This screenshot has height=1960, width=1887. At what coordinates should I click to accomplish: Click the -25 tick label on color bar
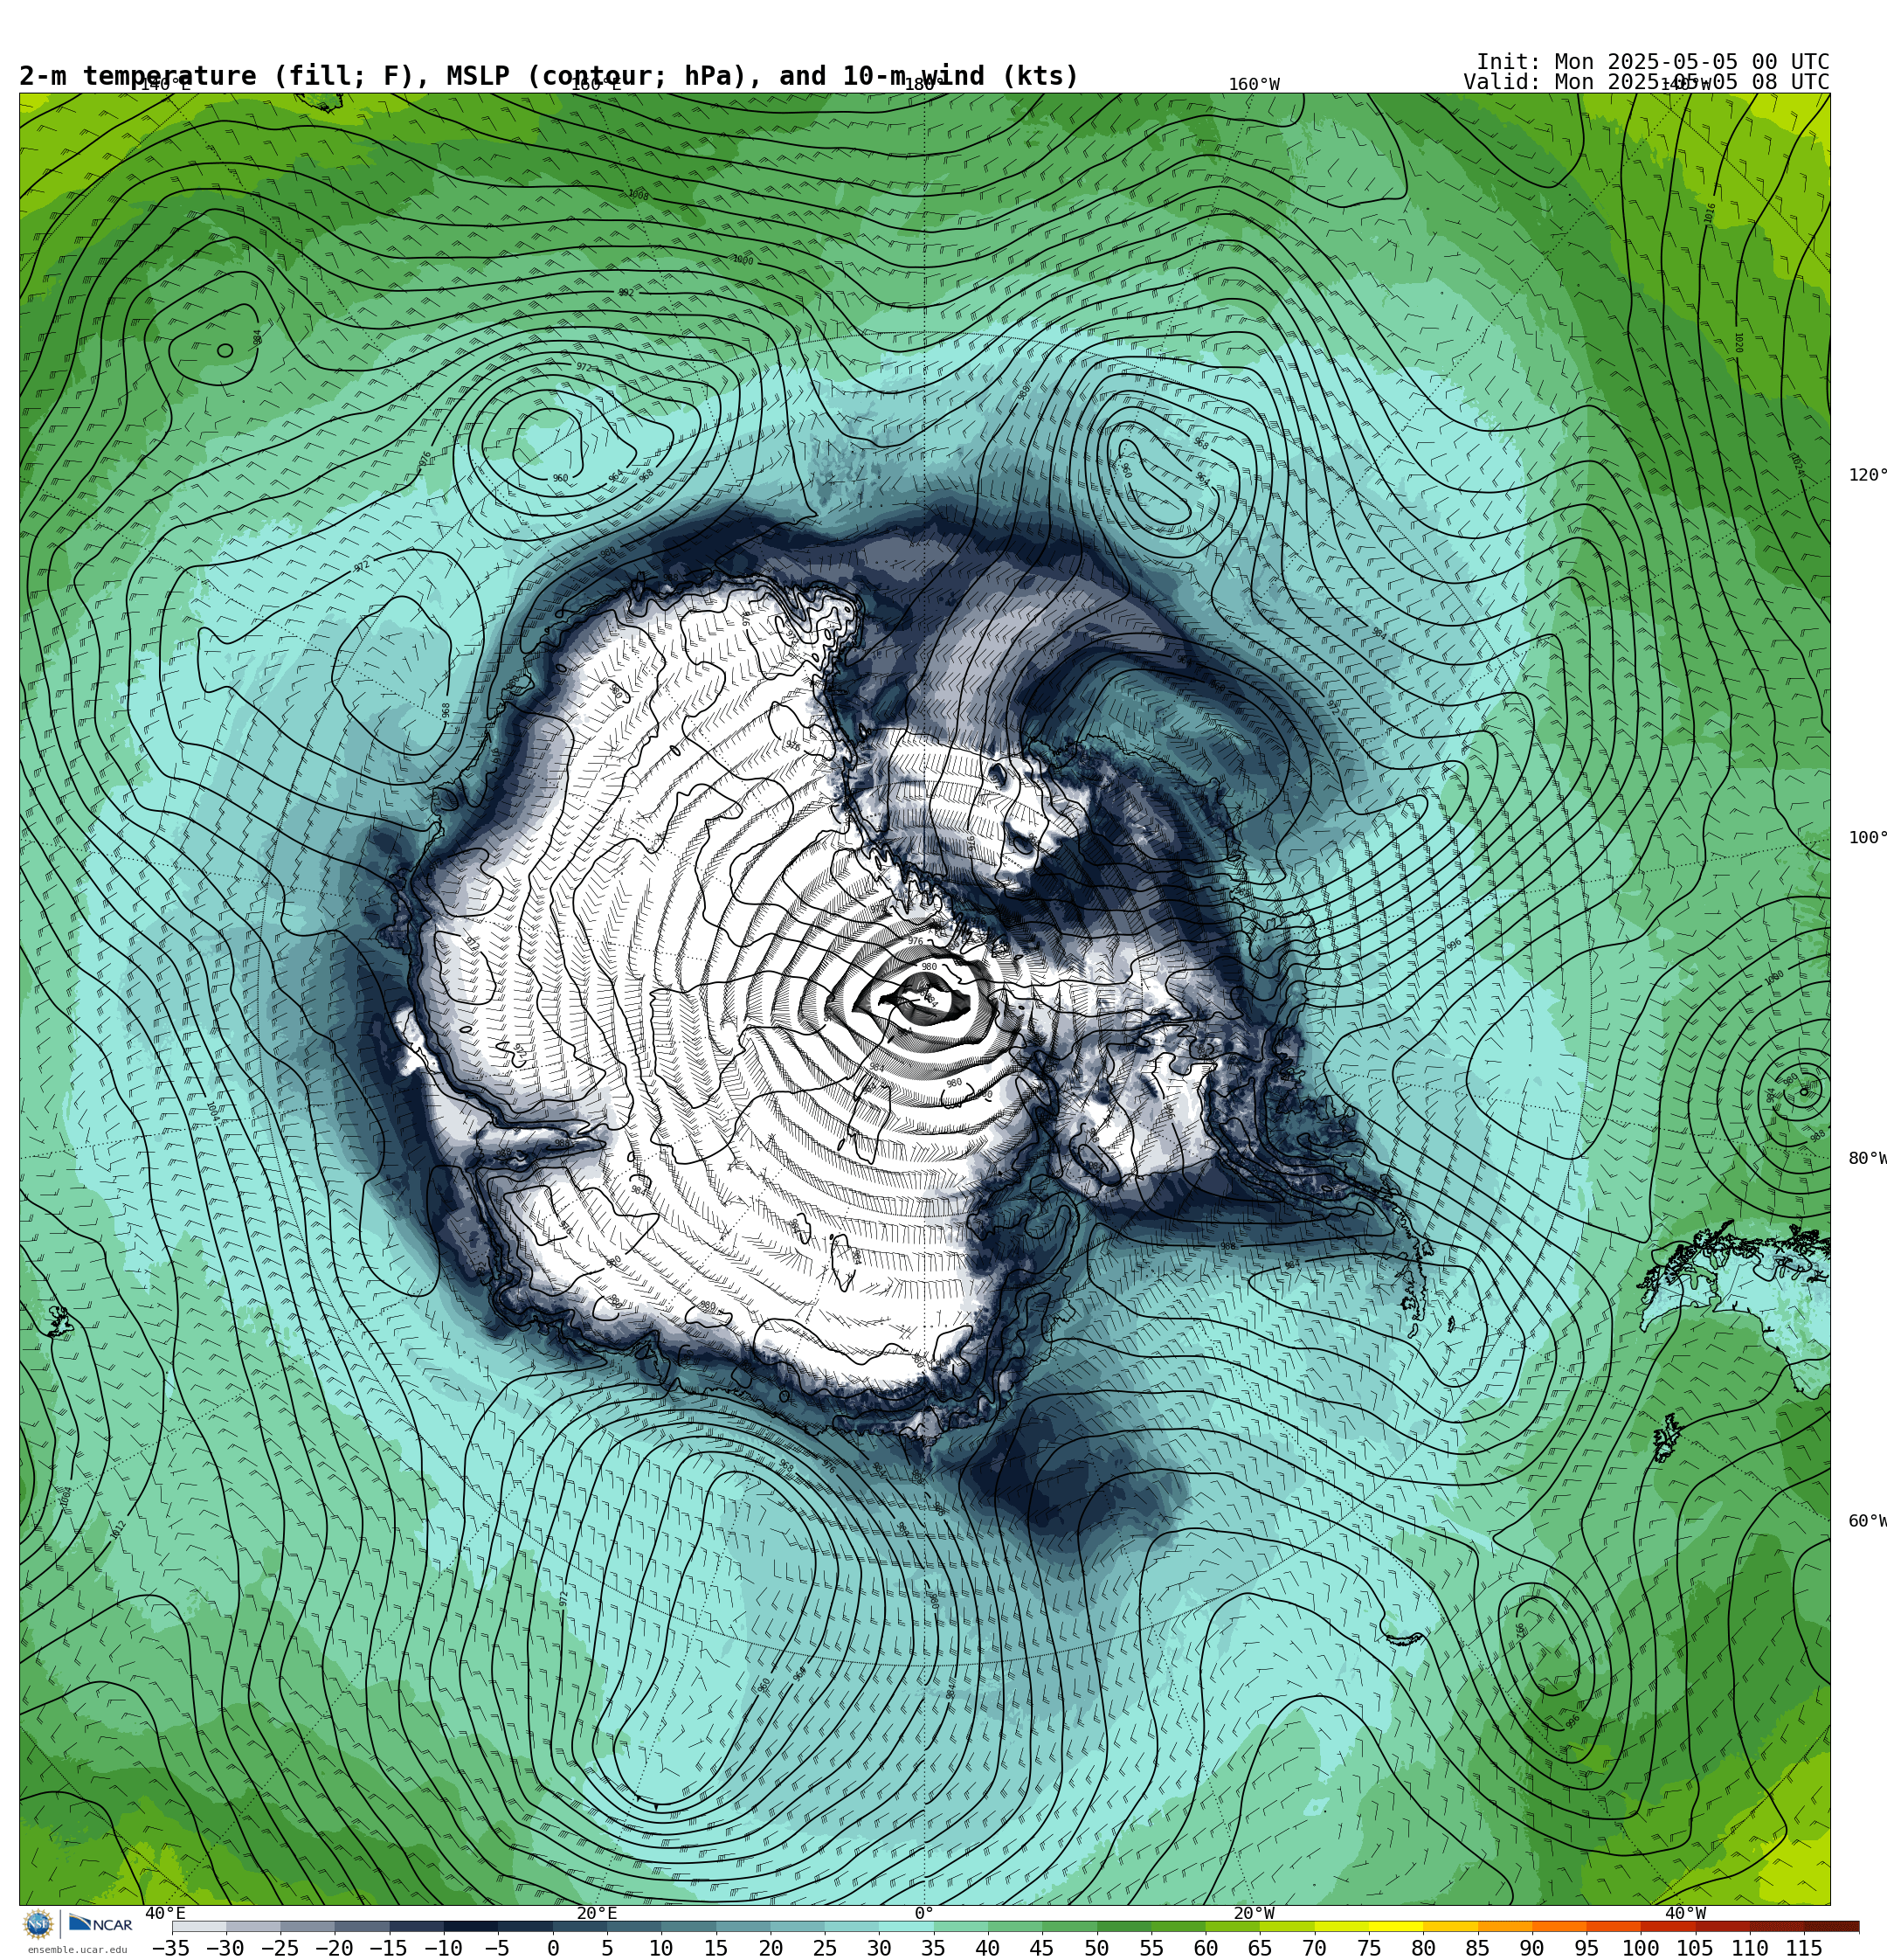click(280, 1949)
